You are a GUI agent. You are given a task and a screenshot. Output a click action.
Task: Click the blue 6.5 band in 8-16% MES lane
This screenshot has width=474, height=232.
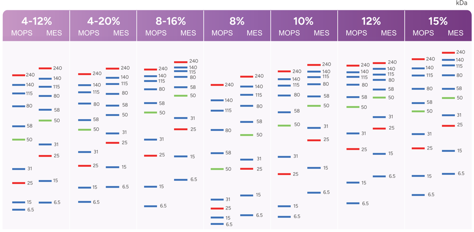click(x=181, y=180)
